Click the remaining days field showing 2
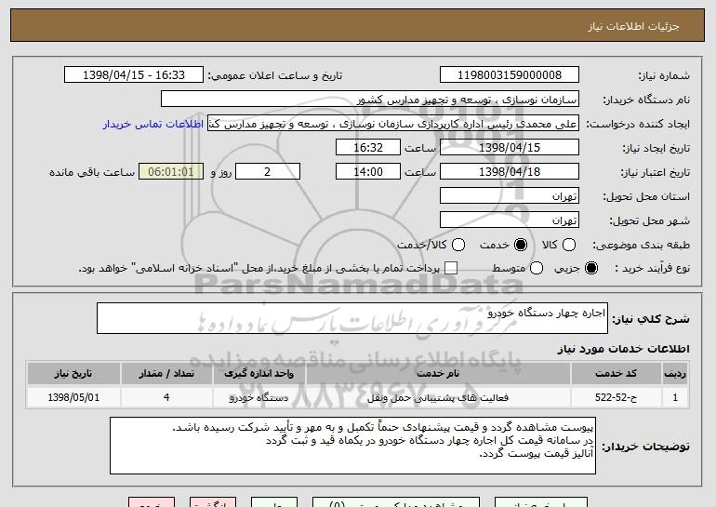 pos(268,172)
